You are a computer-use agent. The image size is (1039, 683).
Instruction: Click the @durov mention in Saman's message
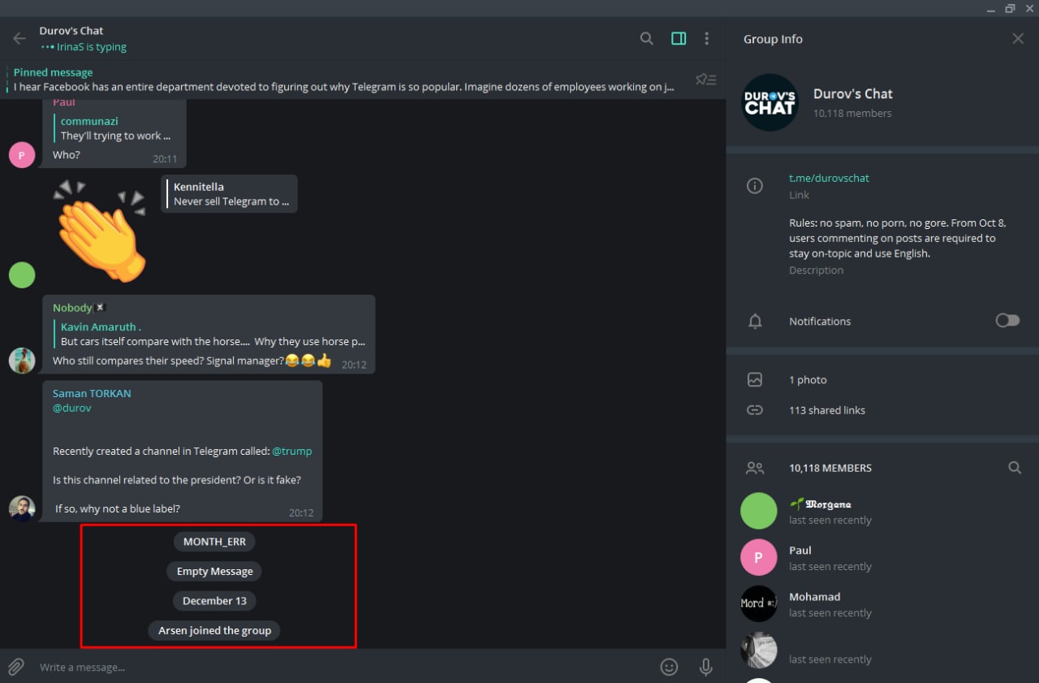(72, 408)
